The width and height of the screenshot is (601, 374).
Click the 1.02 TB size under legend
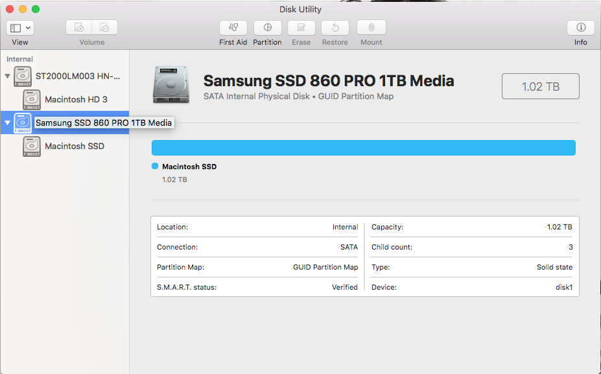(174, 180)
